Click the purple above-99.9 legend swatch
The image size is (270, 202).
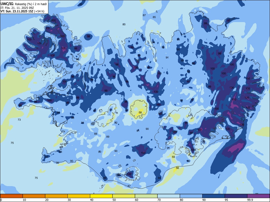pyautogui.click(x=258, y=196)
